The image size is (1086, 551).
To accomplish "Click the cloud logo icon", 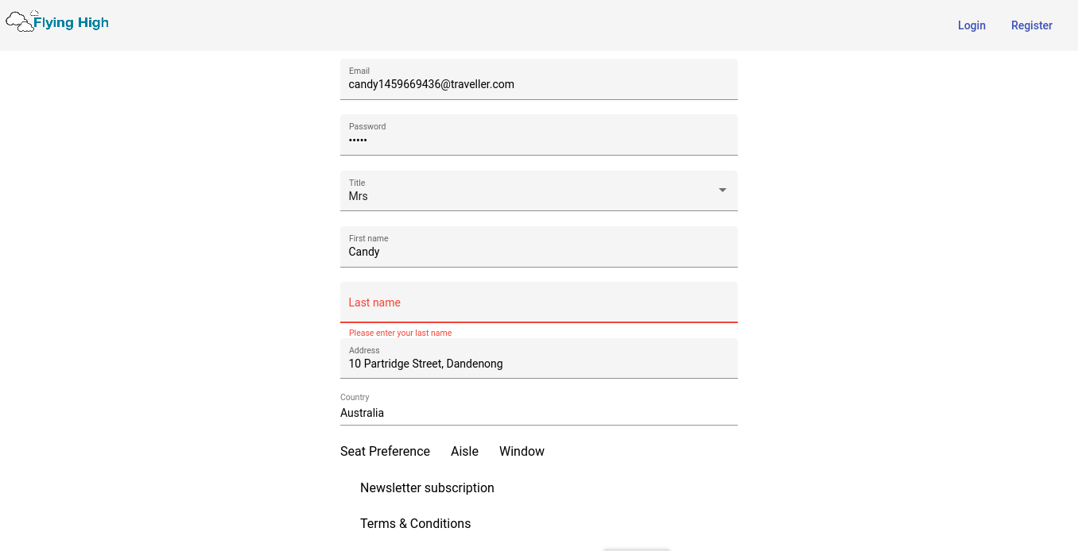I will point(20,21).
